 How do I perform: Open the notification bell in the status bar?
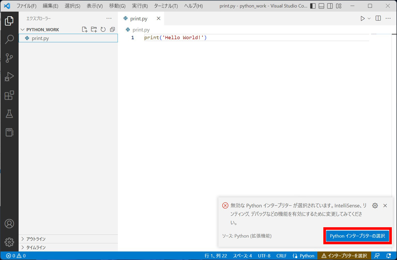(390, 256)
